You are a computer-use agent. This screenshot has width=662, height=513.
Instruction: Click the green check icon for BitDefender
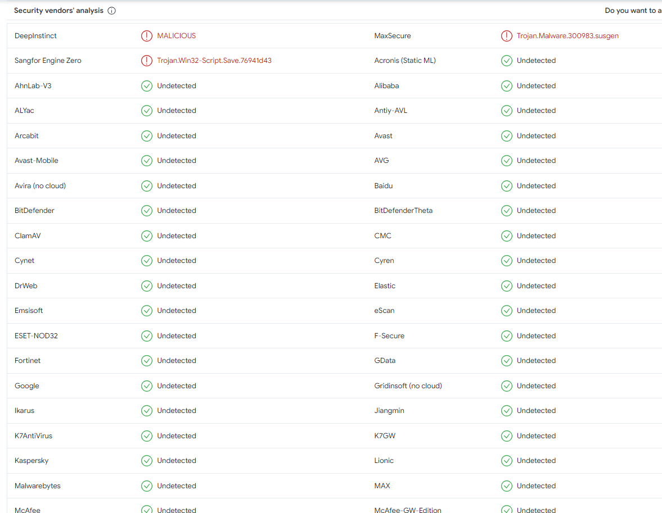(x=146, y=211)
